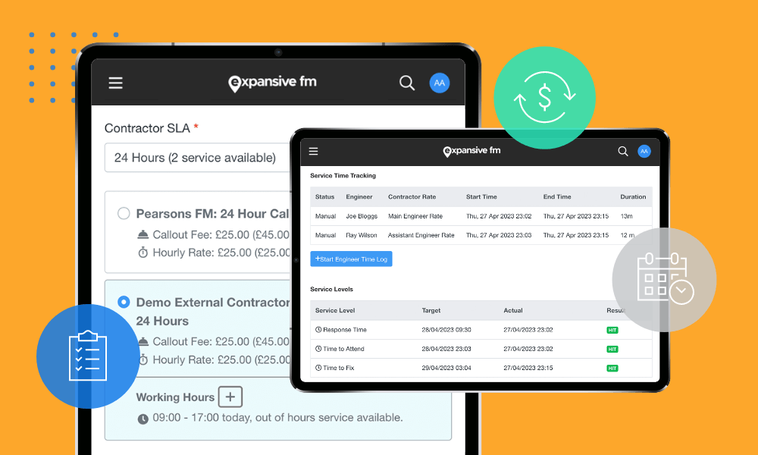
Task: Click Start Engineer Time Log button
Action: coord(351,259)
